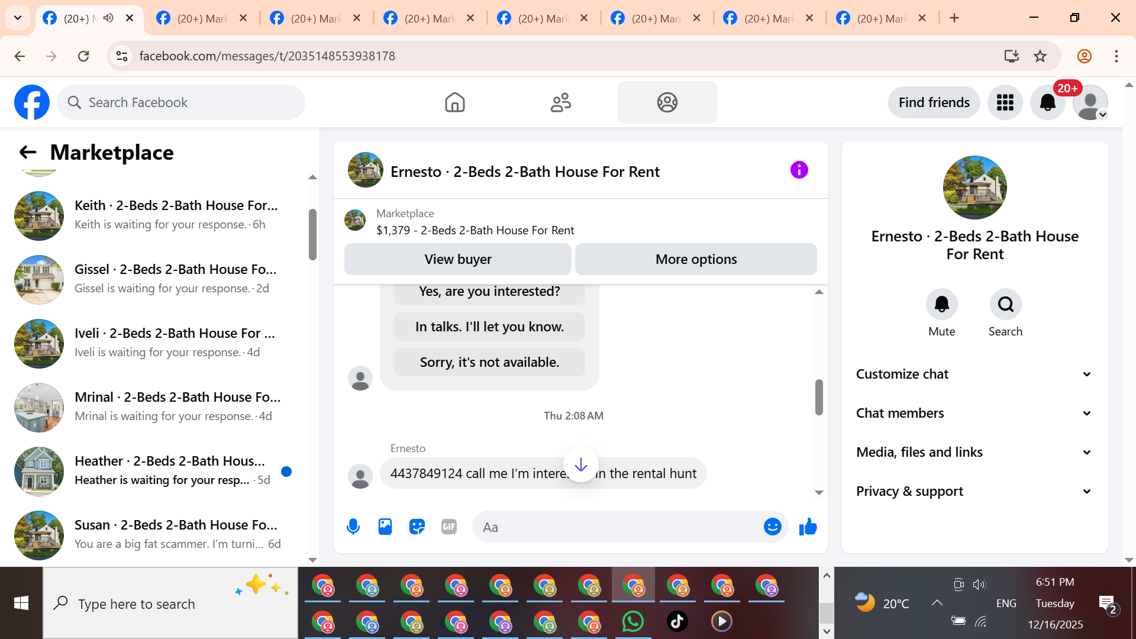Switch to the third Facebook Marketplace tab
1136x639 pixels.
click(316, 18)
